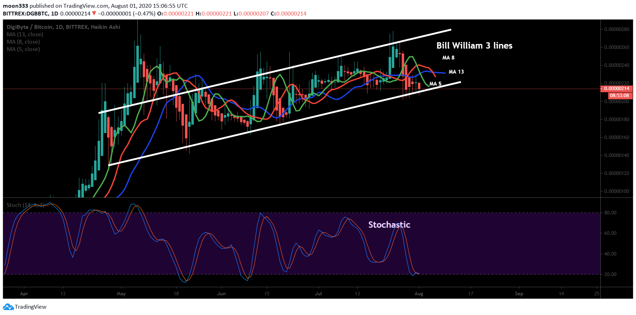Click the 17 date label after Aug
The width and height of the screenshot is (636, 315).
(471, 294)
